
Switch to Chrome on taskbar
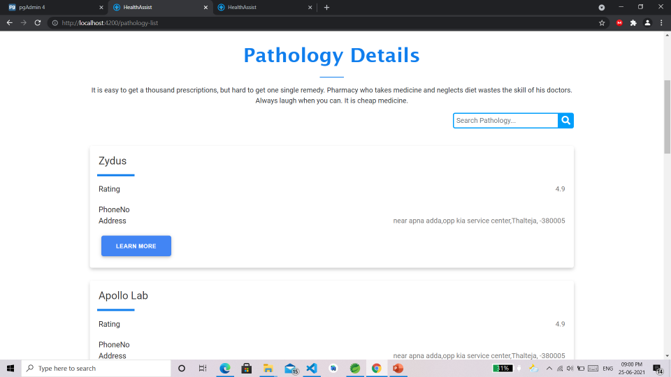[x=376, y=368]
